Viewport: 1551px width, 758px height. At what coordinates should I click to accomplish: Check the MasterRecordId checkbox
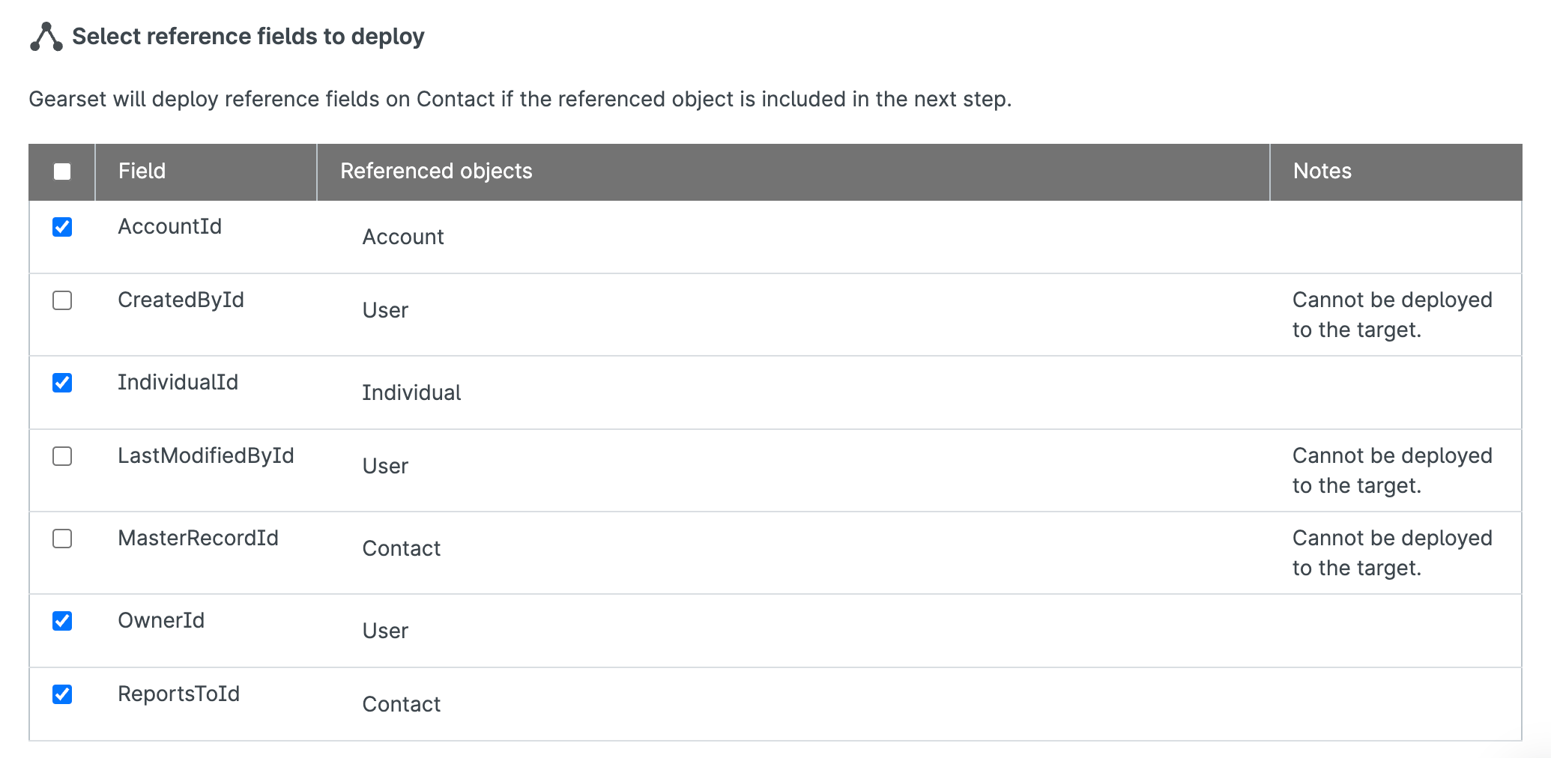[62, 539]
